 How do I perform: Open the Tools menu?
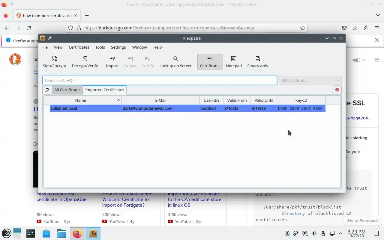point(100,47)
